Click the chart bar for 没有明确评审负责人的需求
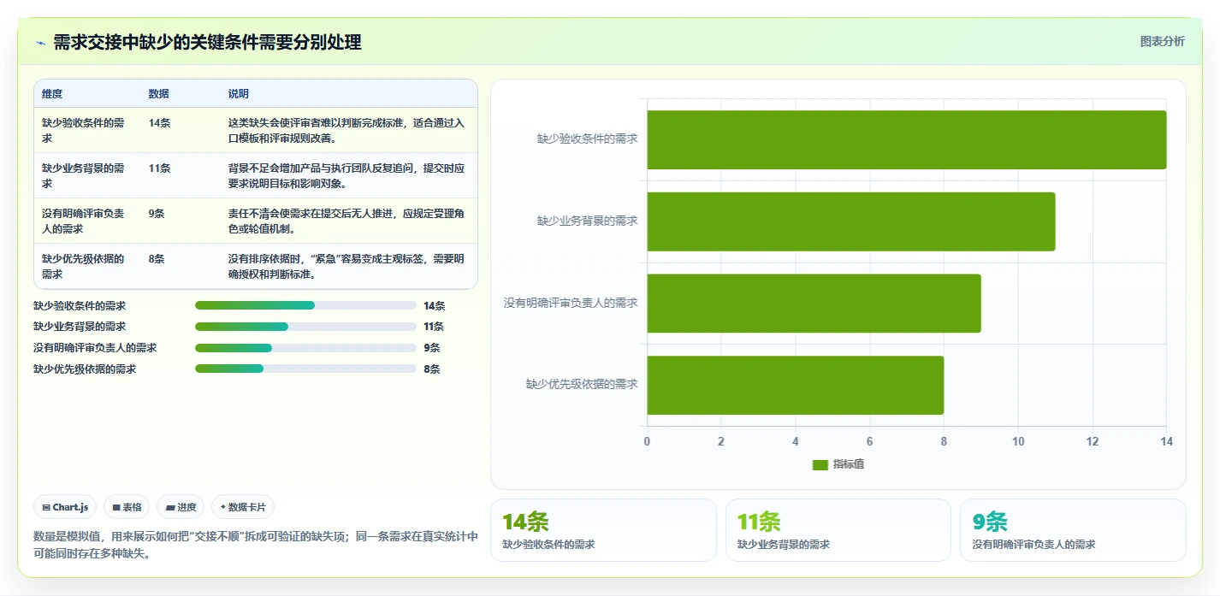The height and width of the screenshot is (596, 1220). pos(814,303)
